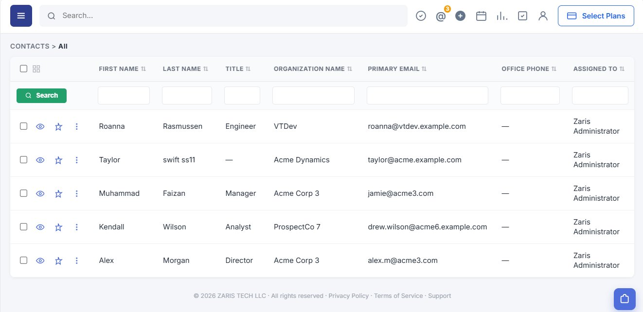Star the Alex Morgan contact
The image size is (643, 312).
pos(58,261)
